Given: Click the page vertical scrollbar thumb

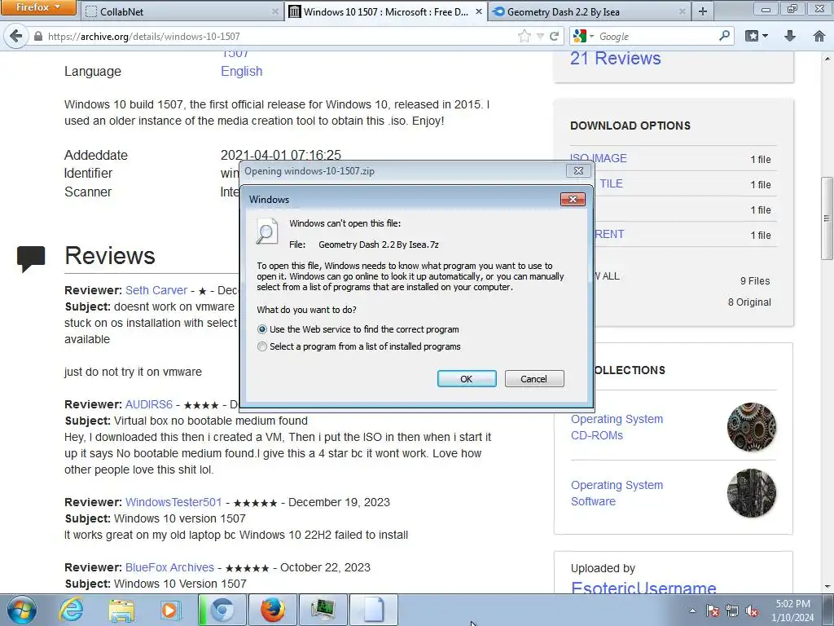Looking at the screenshot, I should (827, 218).
